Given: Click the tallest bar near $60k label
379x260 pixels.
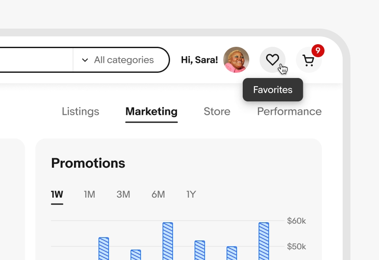Looking at the screenshot, I should pos(263,240).
